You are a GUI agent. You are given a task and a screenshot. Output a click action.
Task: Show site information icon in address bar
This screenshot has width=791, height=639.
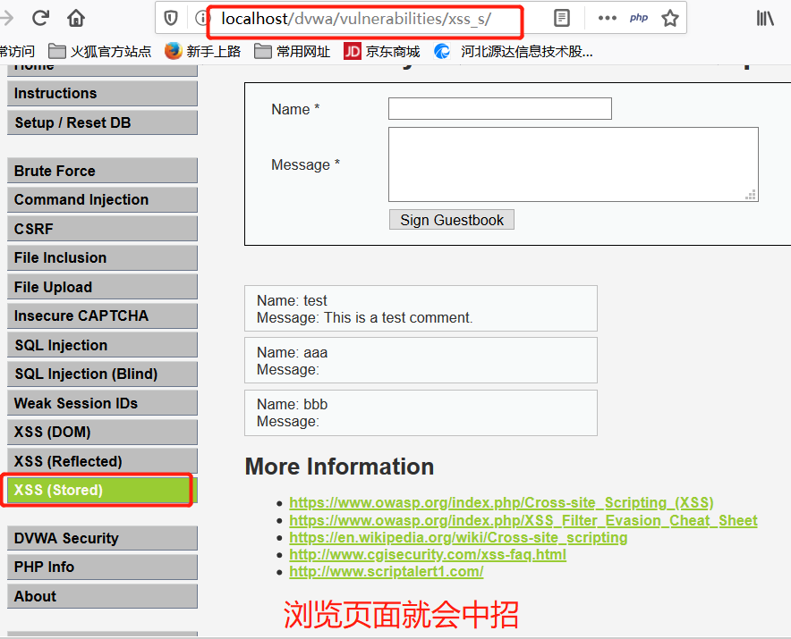202,19
